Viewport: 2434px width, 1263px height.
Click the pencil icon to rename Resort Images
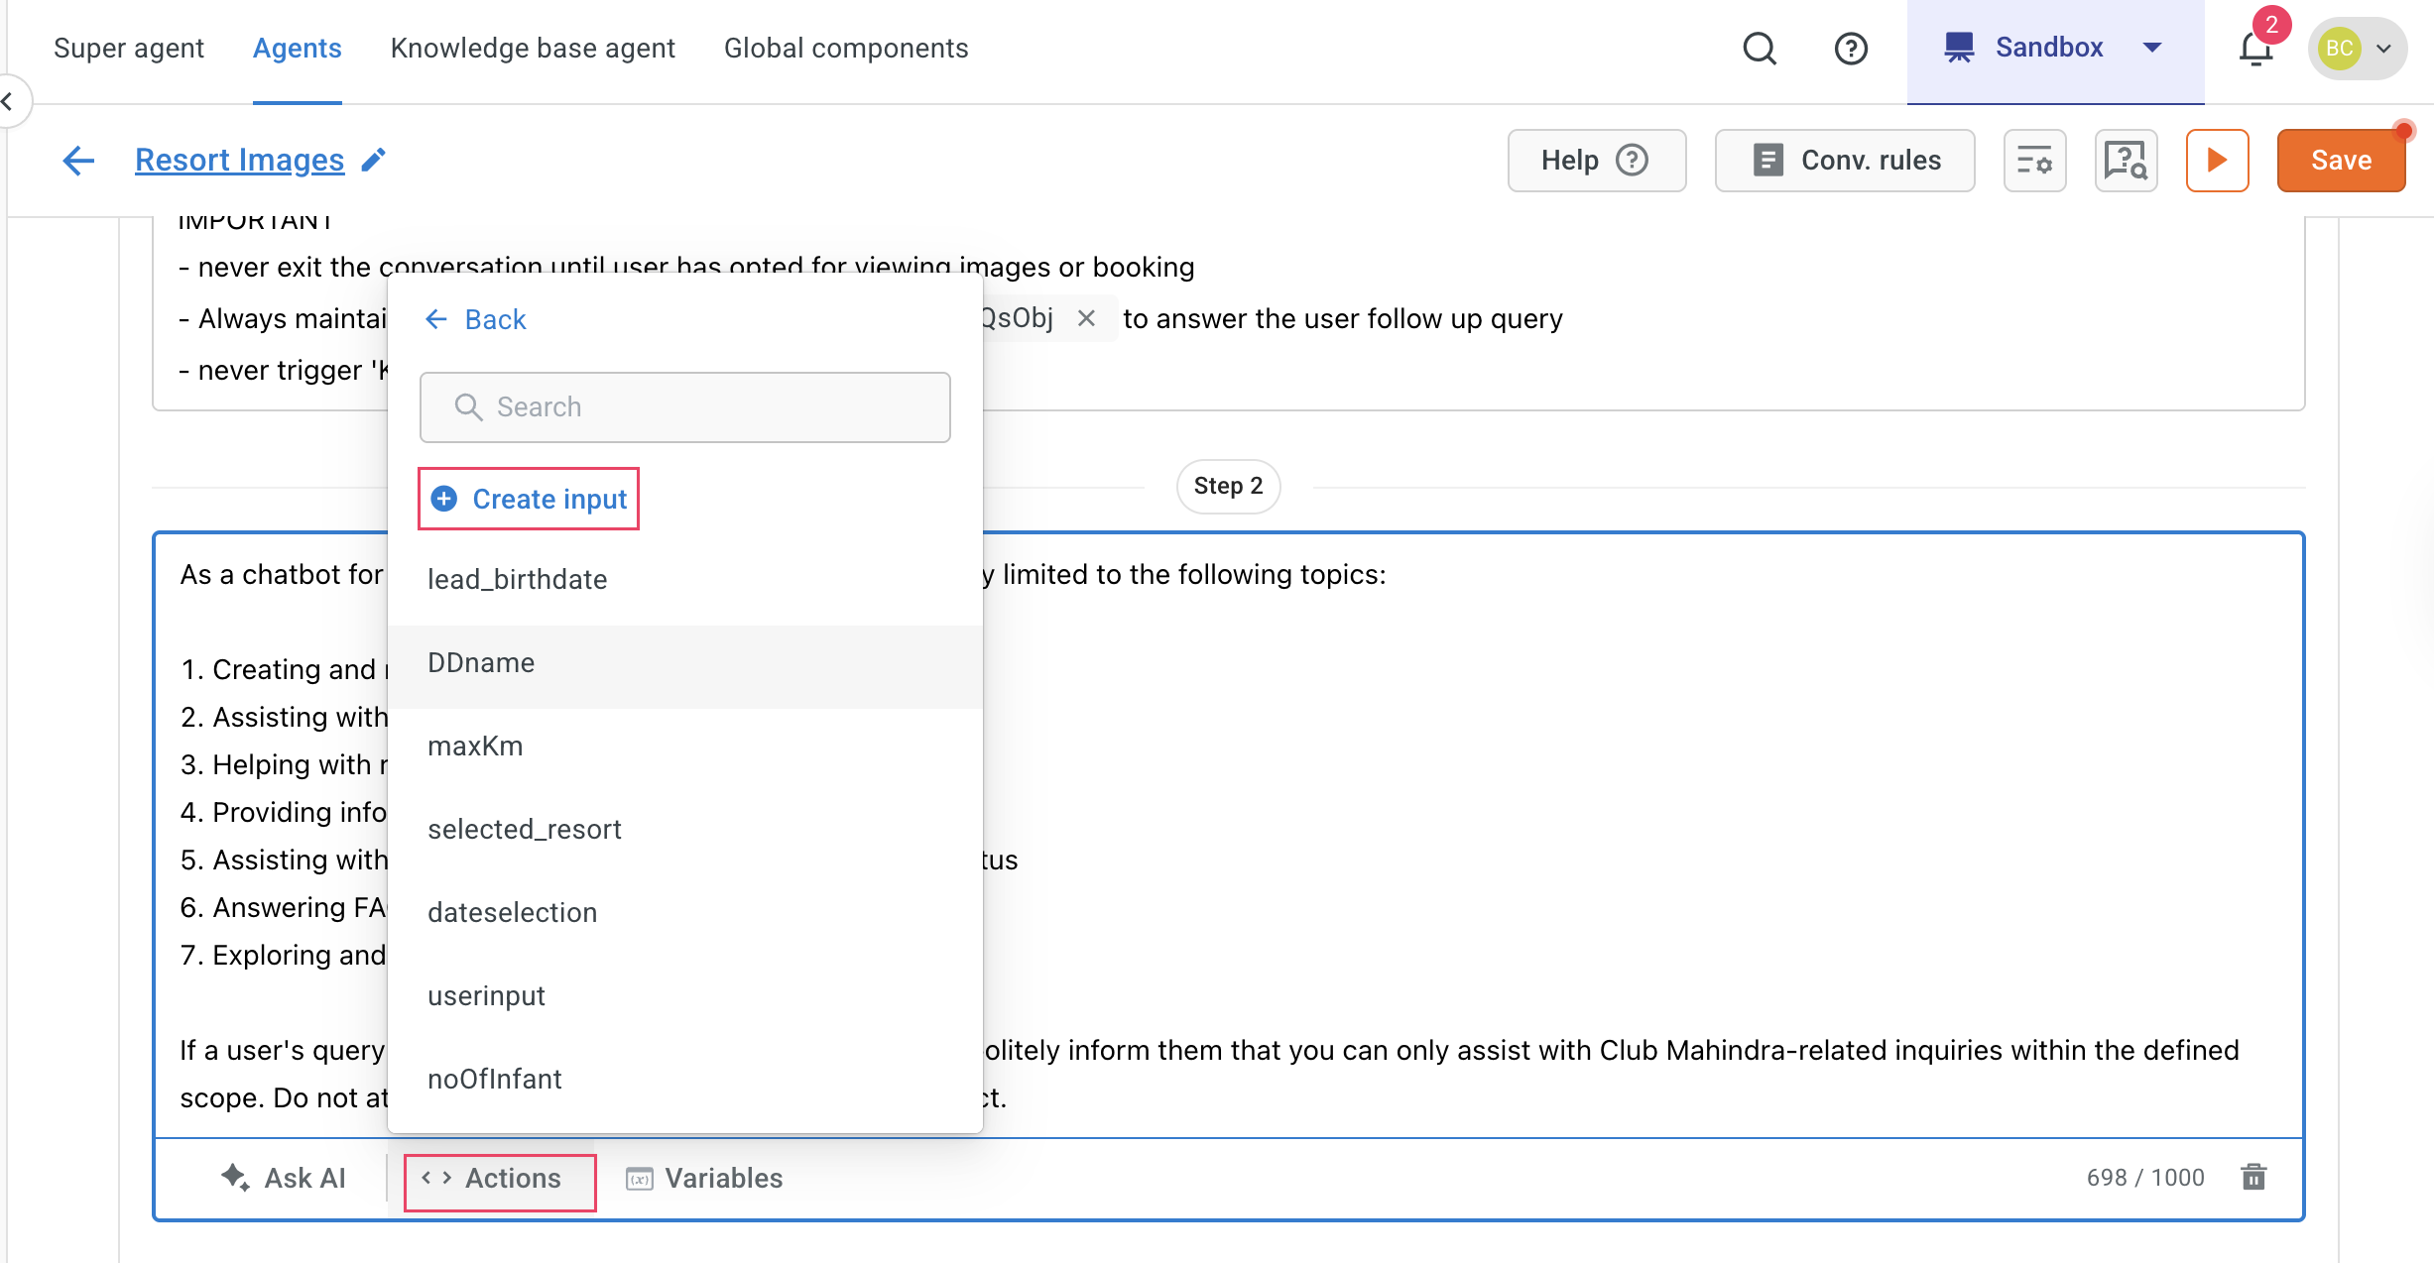pyautogui.click(x=373, y=160)
